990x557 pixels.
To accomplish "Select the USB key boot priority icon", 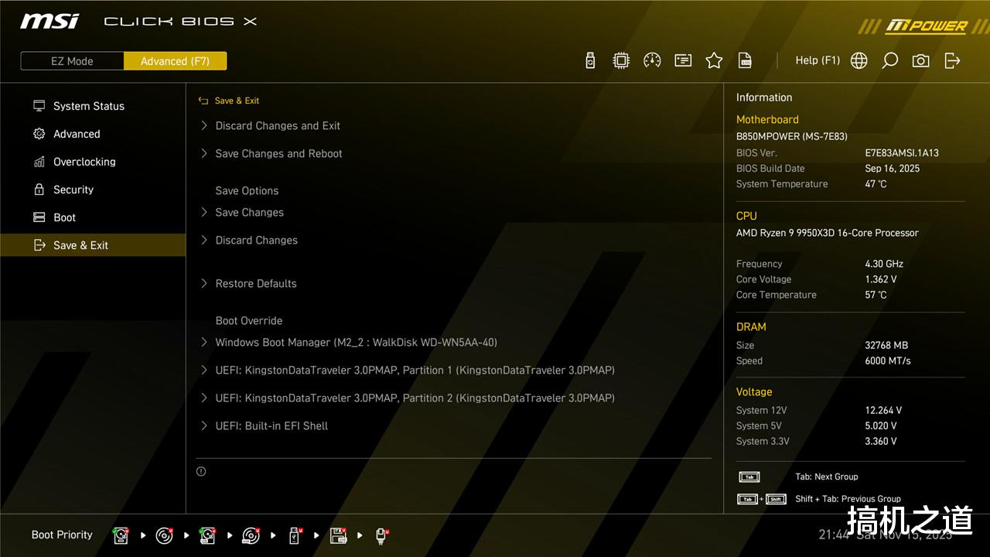I will [x=295, y=535].
